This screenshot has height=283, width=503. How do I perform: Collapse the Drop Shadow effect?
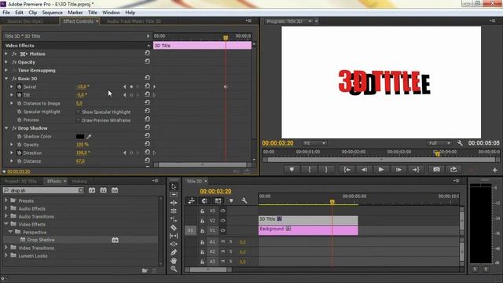tap(6, 128)
